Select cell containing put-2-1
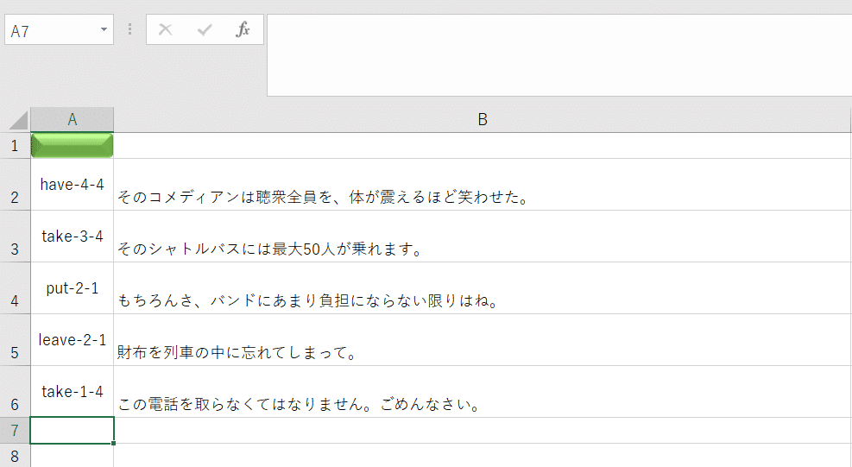The image size is (852, 467). (73, 288)
